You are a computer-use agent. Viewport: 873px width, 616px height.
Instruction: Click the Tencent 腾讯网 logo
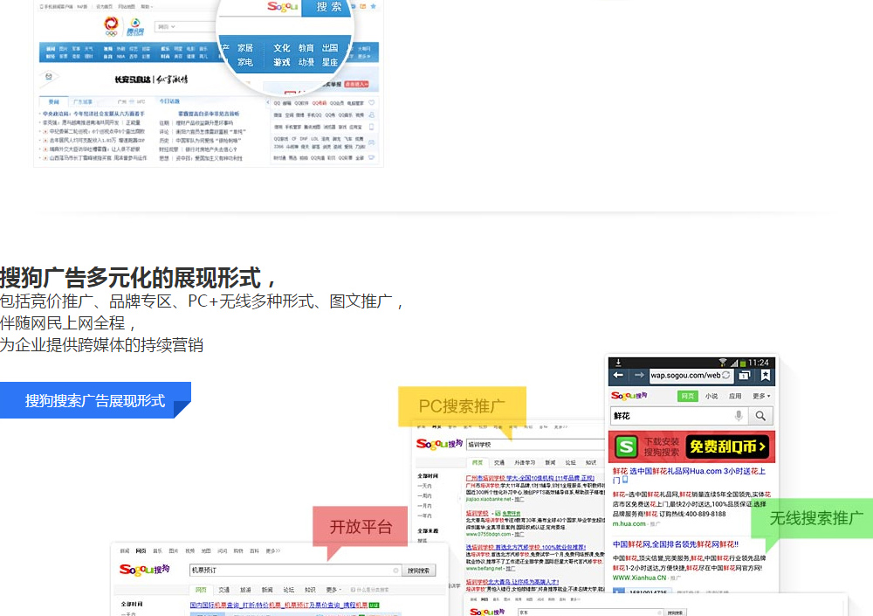(135, 27)
